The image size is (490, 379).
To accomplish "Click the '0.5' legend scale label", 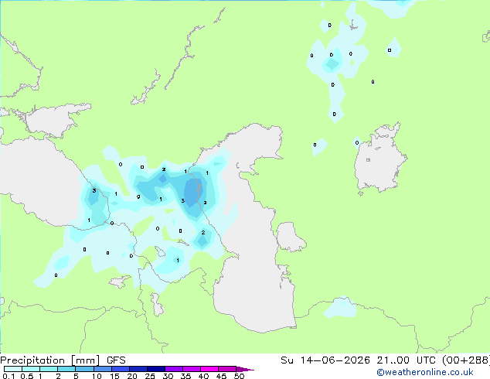I will point(27,376).
